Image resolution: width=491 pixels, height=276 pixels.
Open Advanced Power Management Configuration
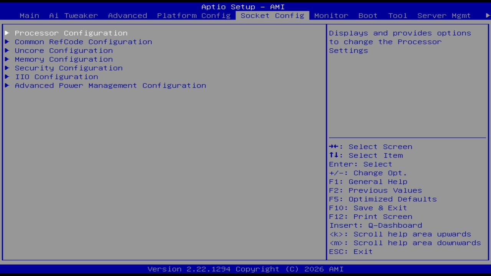(110, 85)
